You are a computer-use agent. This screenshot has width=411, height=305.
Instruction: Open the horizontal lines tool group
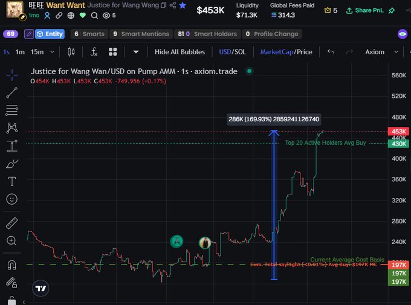[12, 111]
